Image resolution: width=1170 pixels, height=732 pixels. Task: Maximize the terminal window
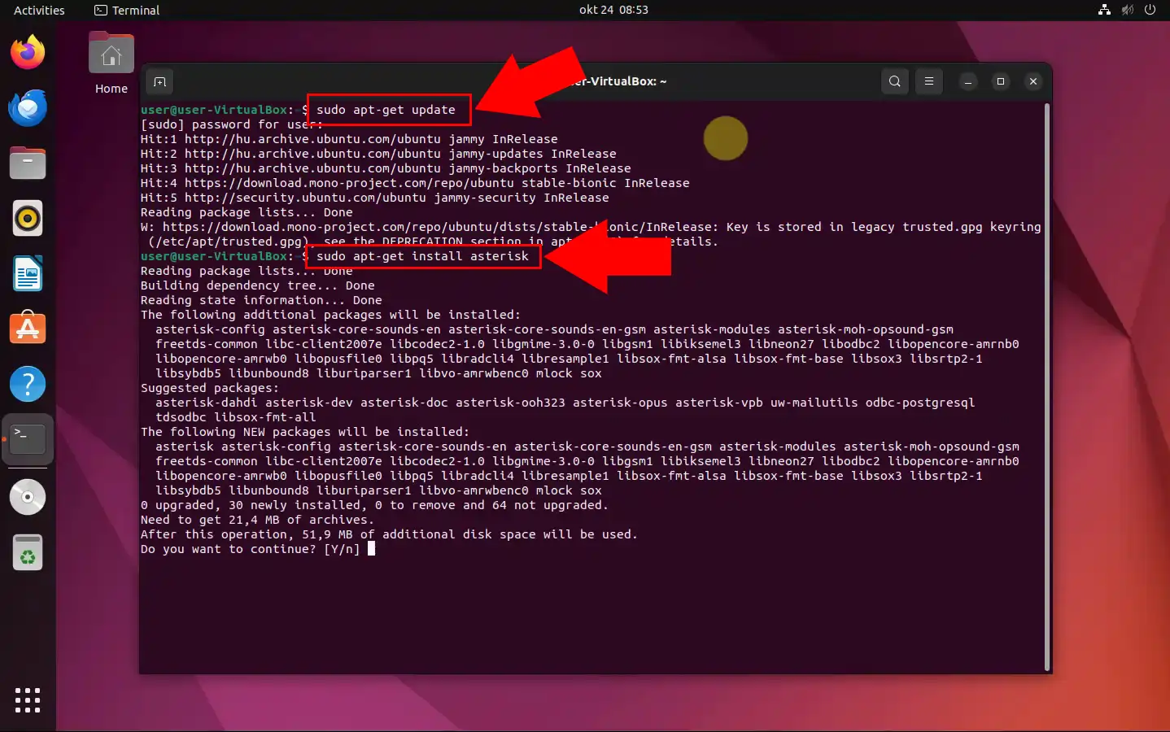(x=1001, y=81)
